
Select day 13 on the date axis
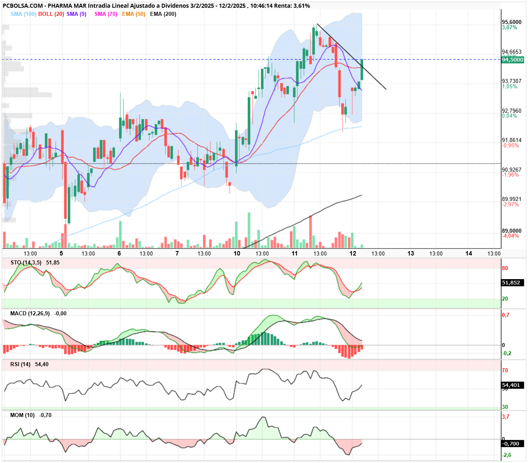[411, 253]
